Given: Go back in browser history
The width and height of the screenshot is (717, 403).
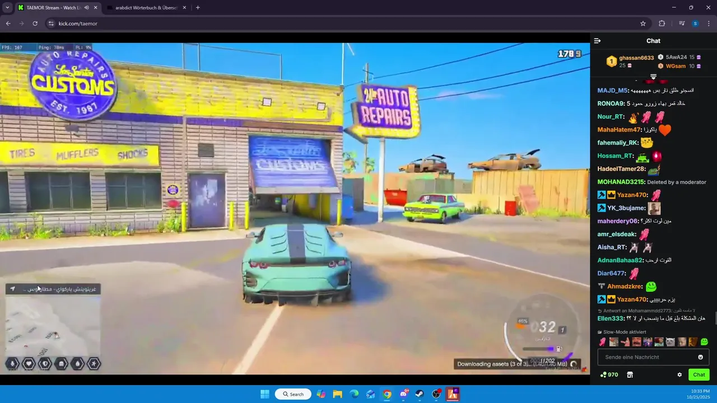Looking at the screenshot, I should point(8,24).
